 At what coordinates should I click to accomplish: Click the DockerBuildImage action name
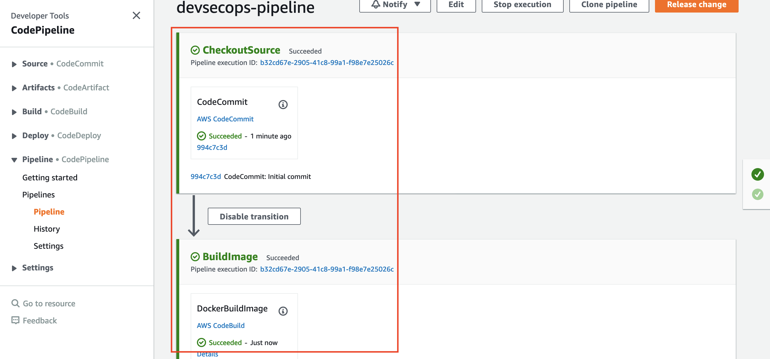(x=232, y=308)
